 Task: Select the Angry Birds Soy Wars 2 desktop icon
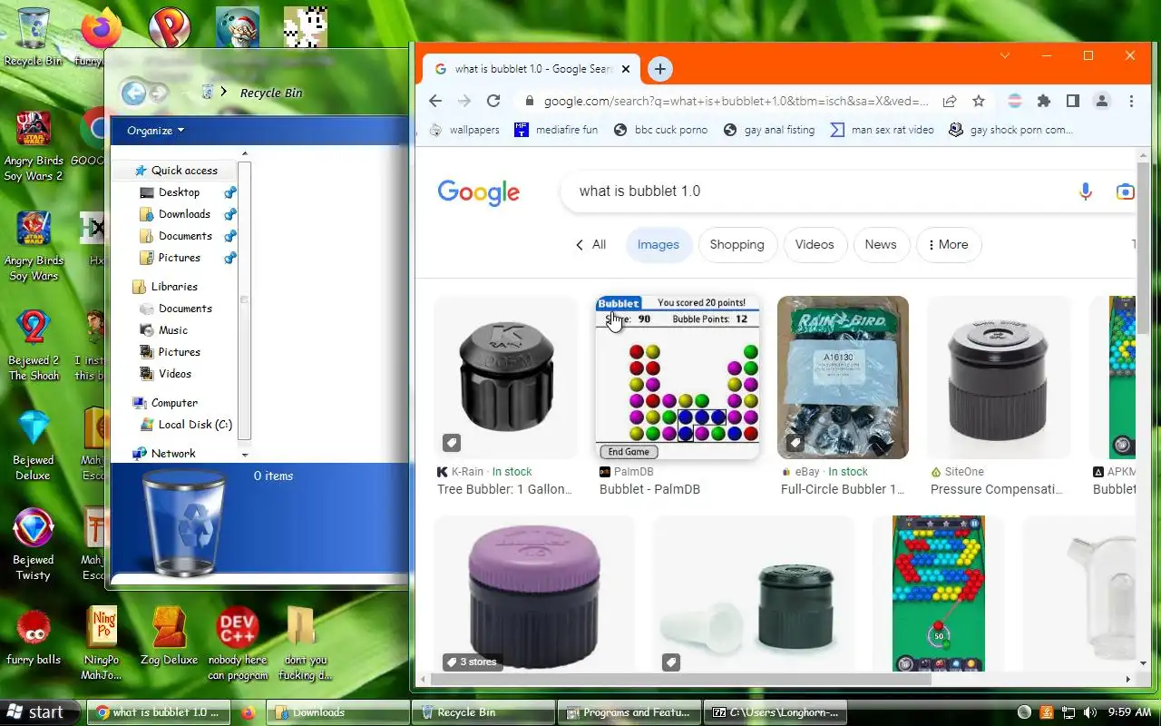point(34,145)
